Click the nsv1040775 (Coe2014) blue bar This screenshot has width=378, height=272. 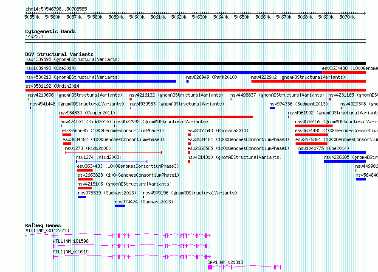pos(332,153)
